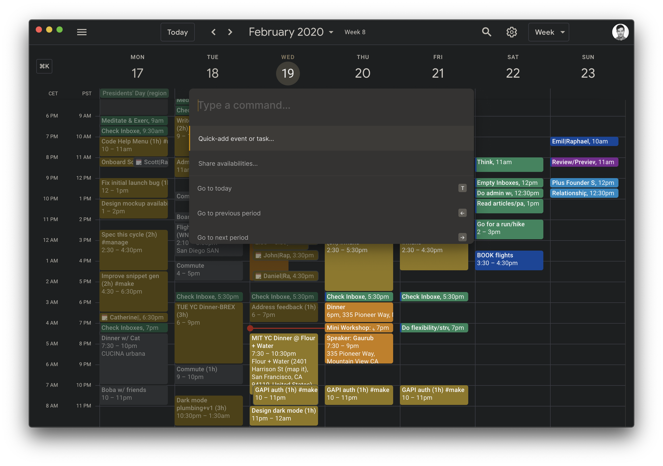The width and height of the screenshot is (663, 466).
Task: Click the search magnifier icon
Action: 486,32
